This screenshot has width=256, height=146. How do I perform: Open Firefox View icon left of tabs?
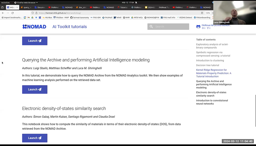coord(2,7)
